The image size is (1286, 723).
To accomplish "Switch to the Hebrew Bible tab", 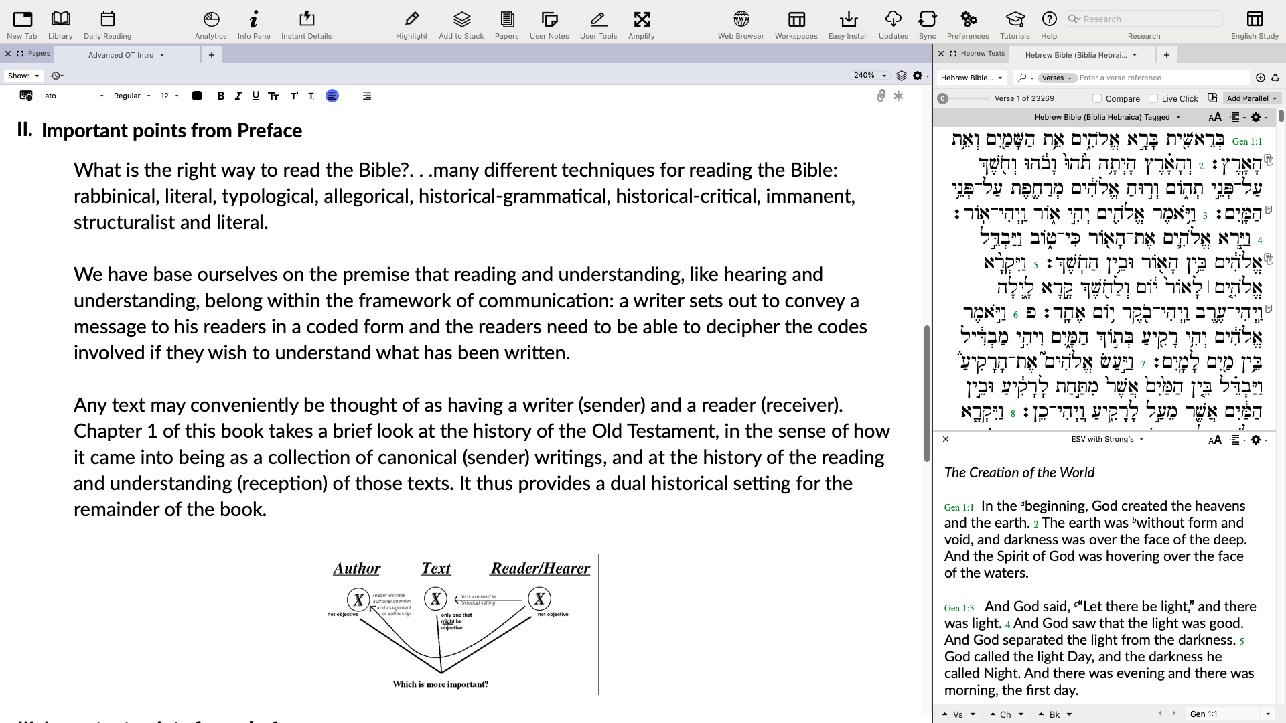I will (1075, 55).
